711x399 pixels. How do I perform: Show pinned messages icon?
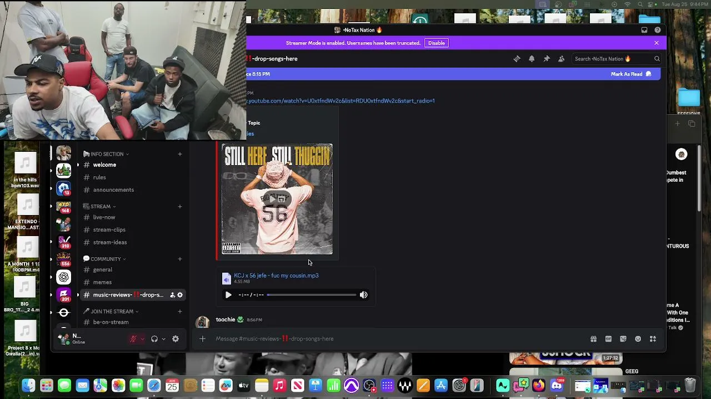pos(547,59)
